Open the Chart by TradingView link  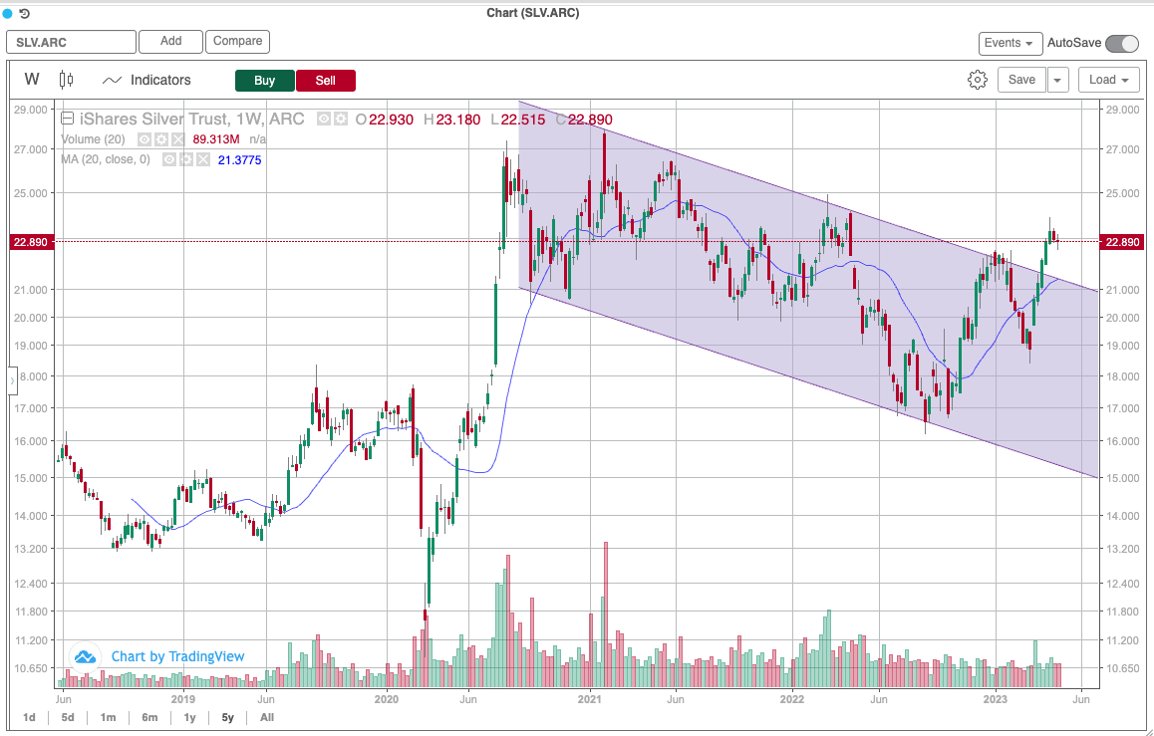click(177, 656)
